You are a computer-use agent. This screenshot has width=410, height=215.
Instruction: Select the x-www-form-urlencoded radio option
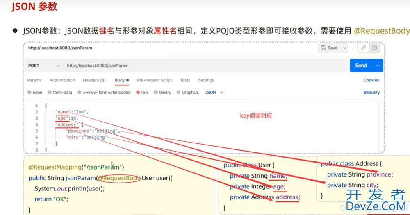(79, 92)
